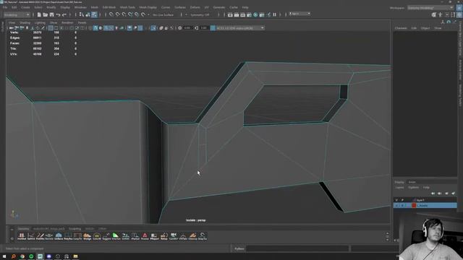The image size is (463, 260).
Task: Toggle the Channel Box icon at far right
Action: [x=459, y=14]
